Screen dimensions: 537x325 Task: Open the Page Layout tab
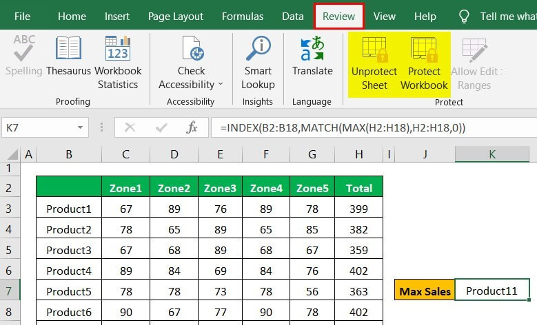tap(176, 17)
